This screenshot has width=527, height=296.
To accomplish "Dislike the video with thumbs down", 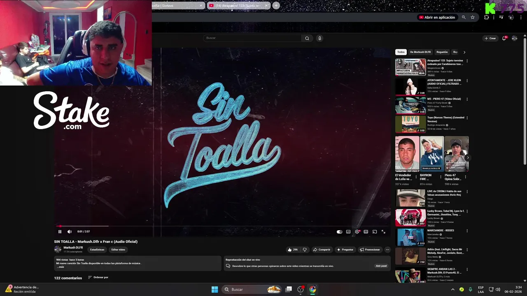I will [305, 250].
